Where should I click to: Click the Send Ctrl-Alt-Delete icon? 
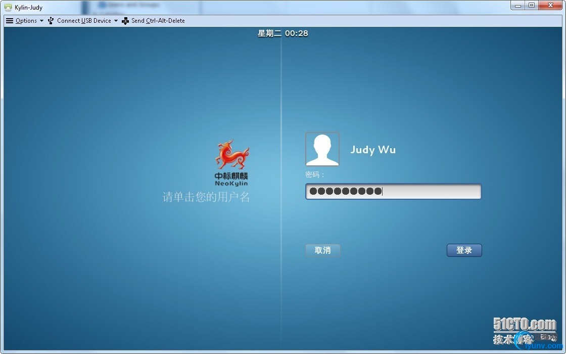(125, 21)
